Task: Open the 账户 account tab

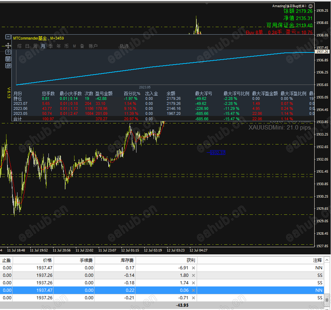Action: [93, 46]
